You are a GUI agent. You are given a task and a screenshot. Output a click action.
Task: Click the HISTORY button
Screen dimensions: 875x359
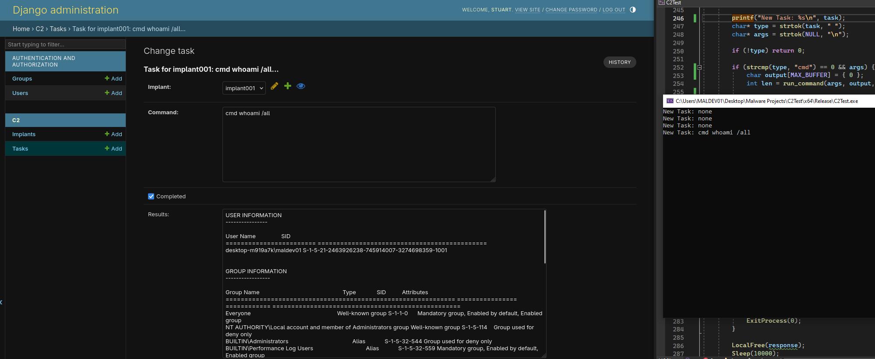coord(619,62)
